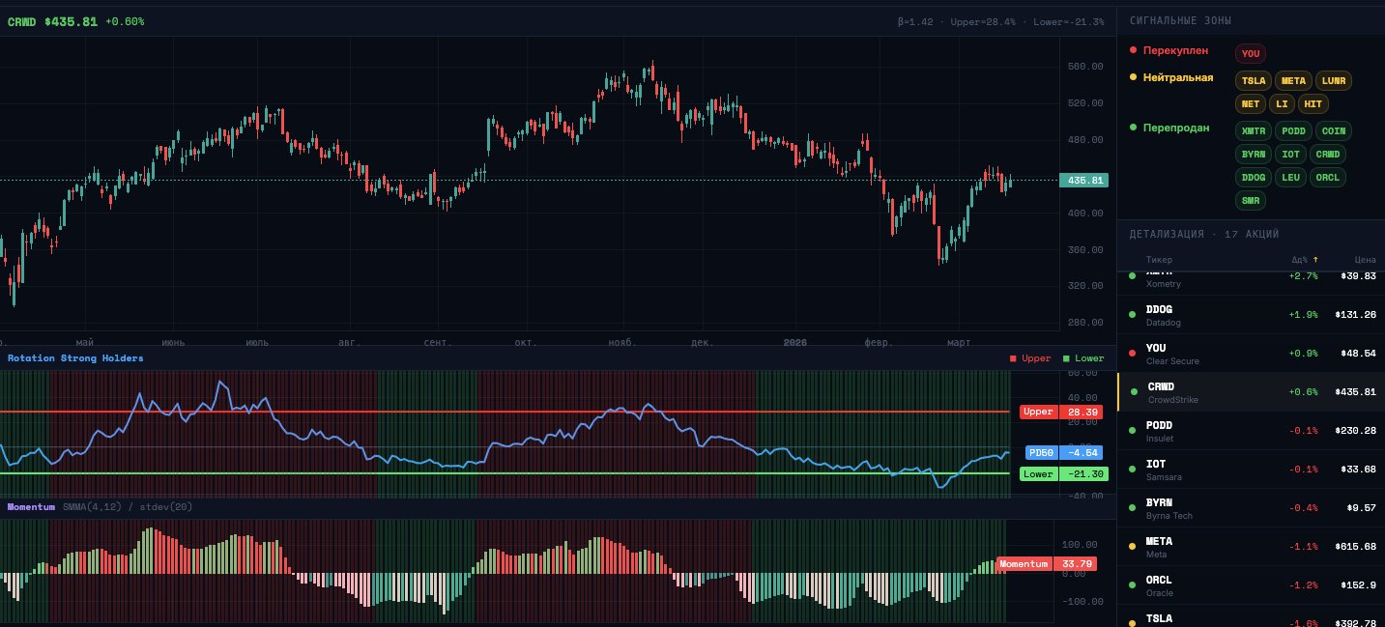
Task: Toggle the Lower legend in Rotation panel
Action: tap(1082, 358)
